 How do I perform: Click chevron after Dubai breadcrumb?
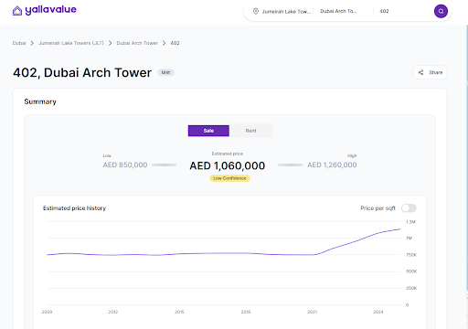(x=32, y=43)
